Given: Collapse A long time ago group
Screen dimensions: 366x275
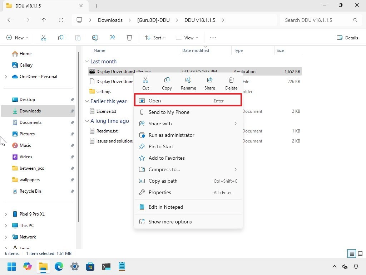Looking at the screenshot, I should [x=87, y=121].
